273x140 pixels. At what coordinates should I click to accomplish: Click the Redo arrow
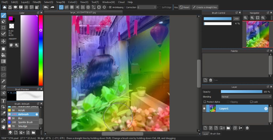click(52, 7)
